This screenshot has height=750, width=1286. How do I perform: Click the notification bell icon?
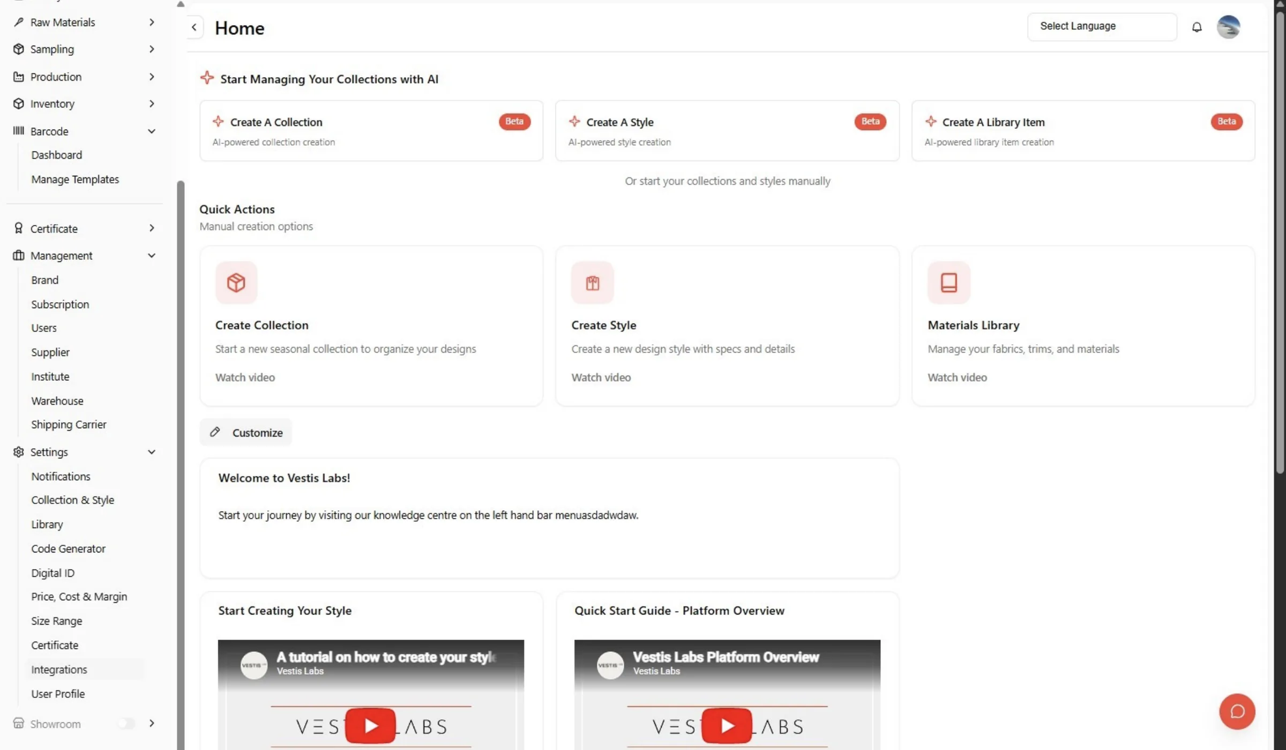point(1197,27)
